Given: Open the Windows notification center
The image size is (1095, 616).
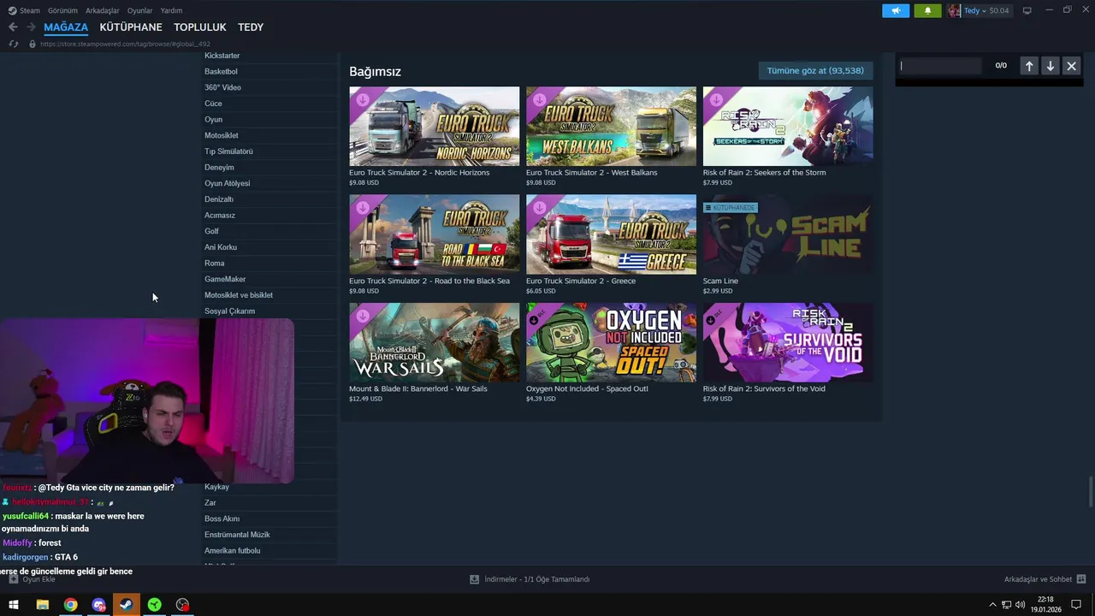Looking at the screenshot, I should click(1076, 605).
